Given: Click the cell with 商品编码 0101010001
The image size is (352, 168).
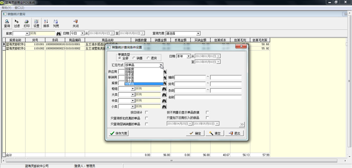Looking at the screenshot, I should 75,44.
